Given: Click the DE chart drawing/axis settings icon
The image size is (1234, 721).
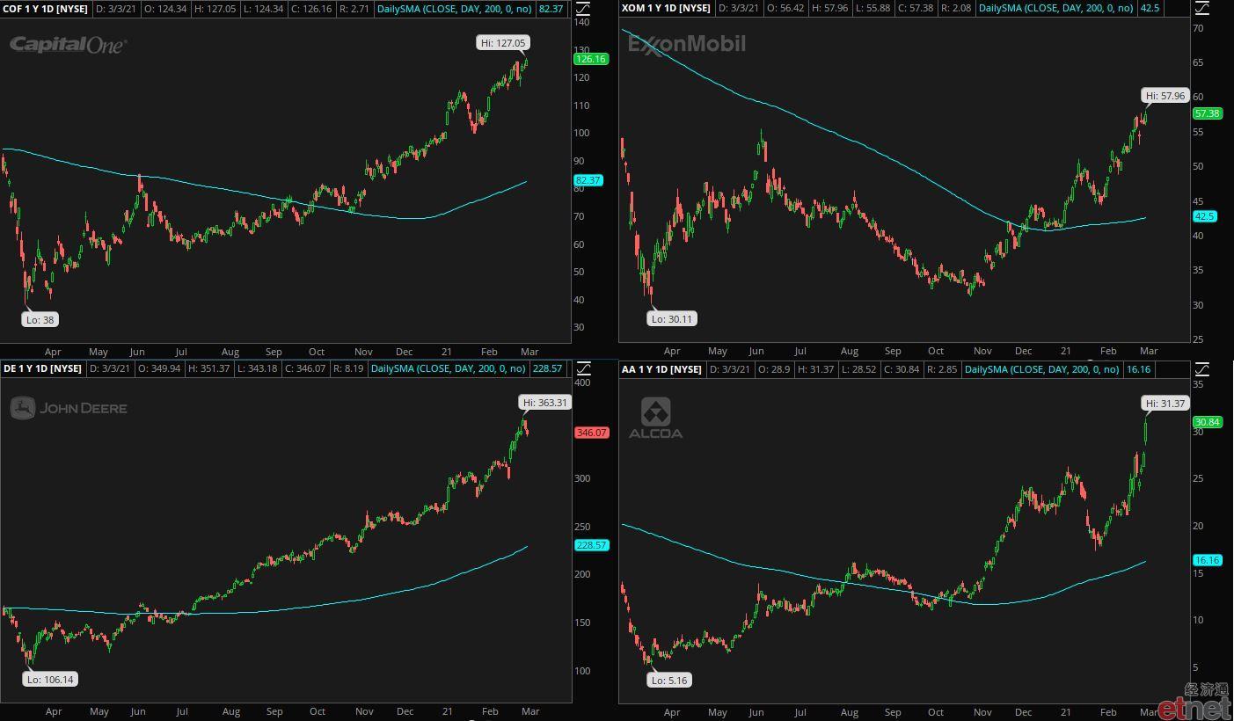Looking at the screenshot, I should tap(582, 369).
